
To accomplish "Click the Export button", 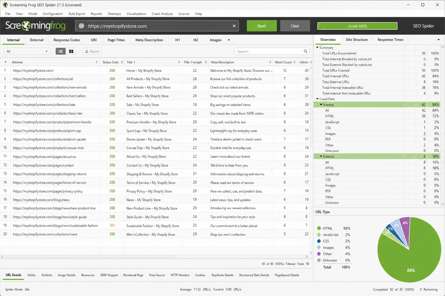I will [x=92, y=51].
